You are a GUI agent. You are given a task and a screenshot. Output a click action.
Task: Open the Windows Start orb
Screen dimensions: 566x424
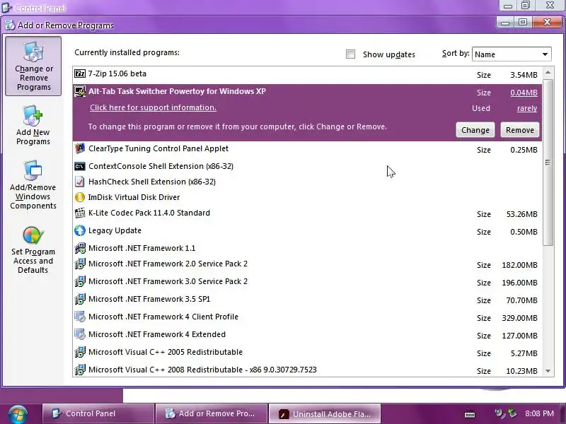pyautogui.click(x=18, y=414)
